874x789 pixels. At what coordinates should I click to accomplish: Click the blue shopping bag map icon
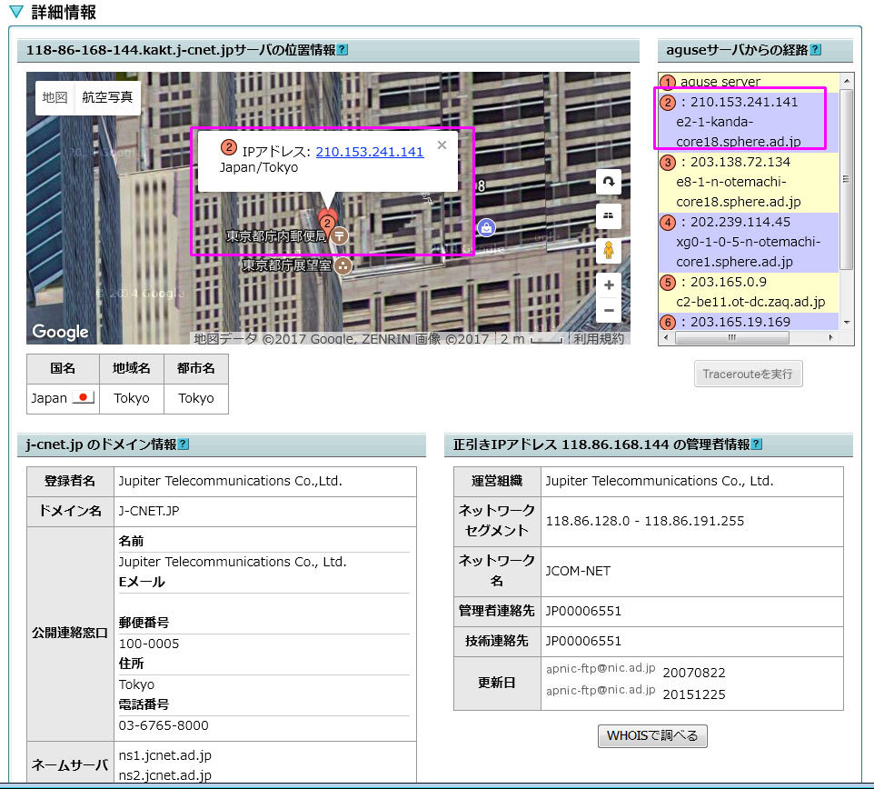tap(487, 227)
